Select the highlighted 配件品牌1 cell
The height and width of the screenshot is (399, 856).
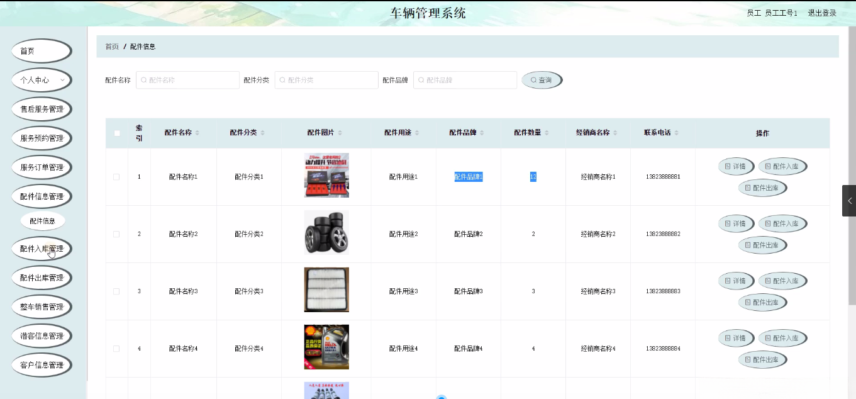tap(469, 177)
